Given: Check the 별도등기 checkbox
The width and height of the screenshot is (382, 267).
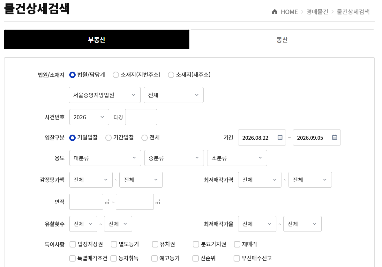Looking at the screenshot, I should (114, 244).
